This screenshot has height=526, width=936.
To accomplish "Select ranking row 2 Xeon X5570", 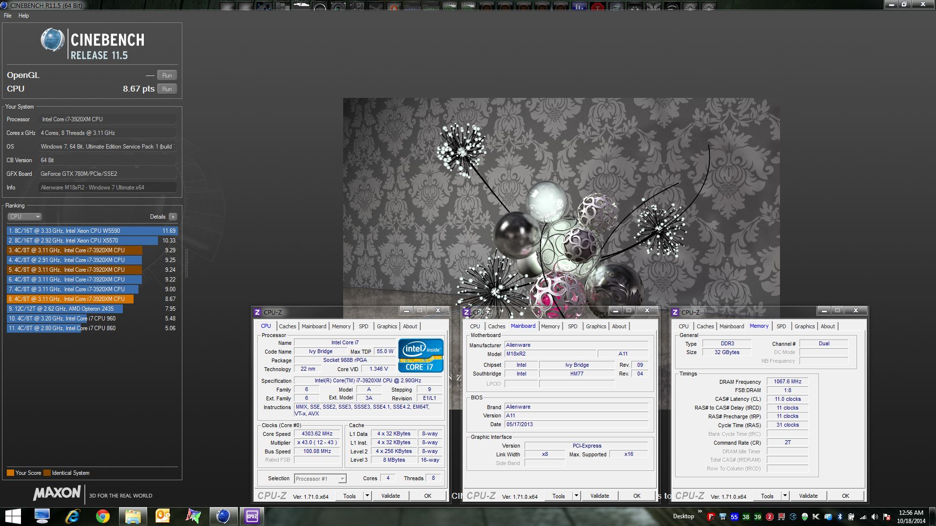I will (92, 241).
